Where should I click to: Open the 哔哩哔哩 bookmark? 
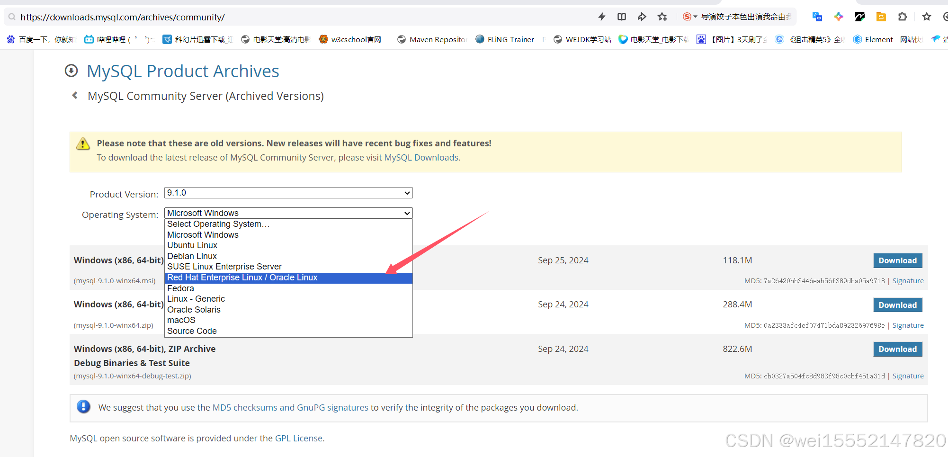coord(119,40)
